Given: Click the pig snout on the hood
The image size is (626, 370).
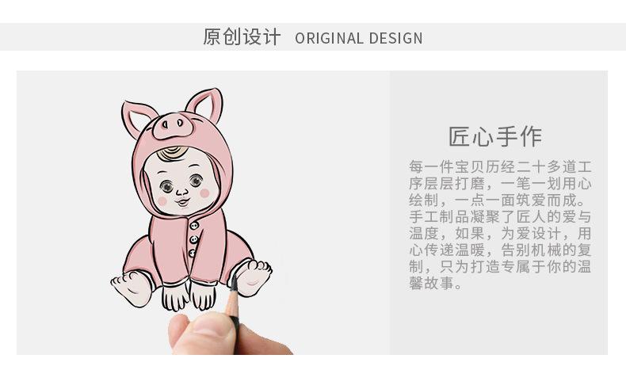Looking at the screenshot, I should click(173, 125).
